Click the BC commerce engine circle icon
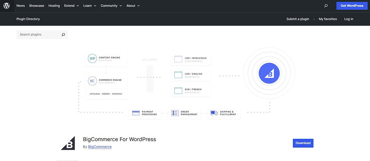Image resolution: width=370 pixels, height=161 pixels. [92, 81]
